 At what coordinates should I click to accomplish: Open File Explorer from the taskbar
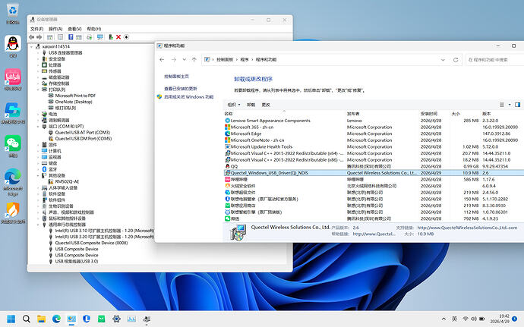coord(42,319)
